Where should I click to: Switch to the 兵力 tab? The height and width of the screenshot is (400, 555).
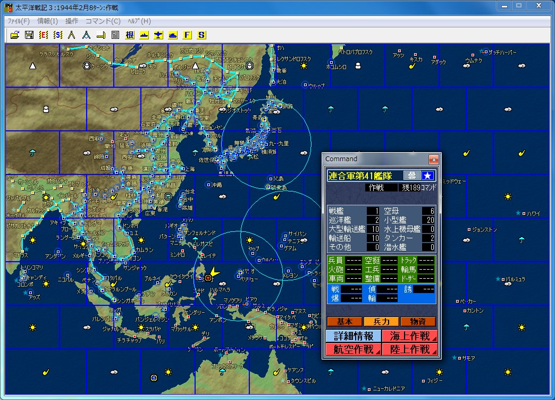pyautogui.click(x=381, y=321)
